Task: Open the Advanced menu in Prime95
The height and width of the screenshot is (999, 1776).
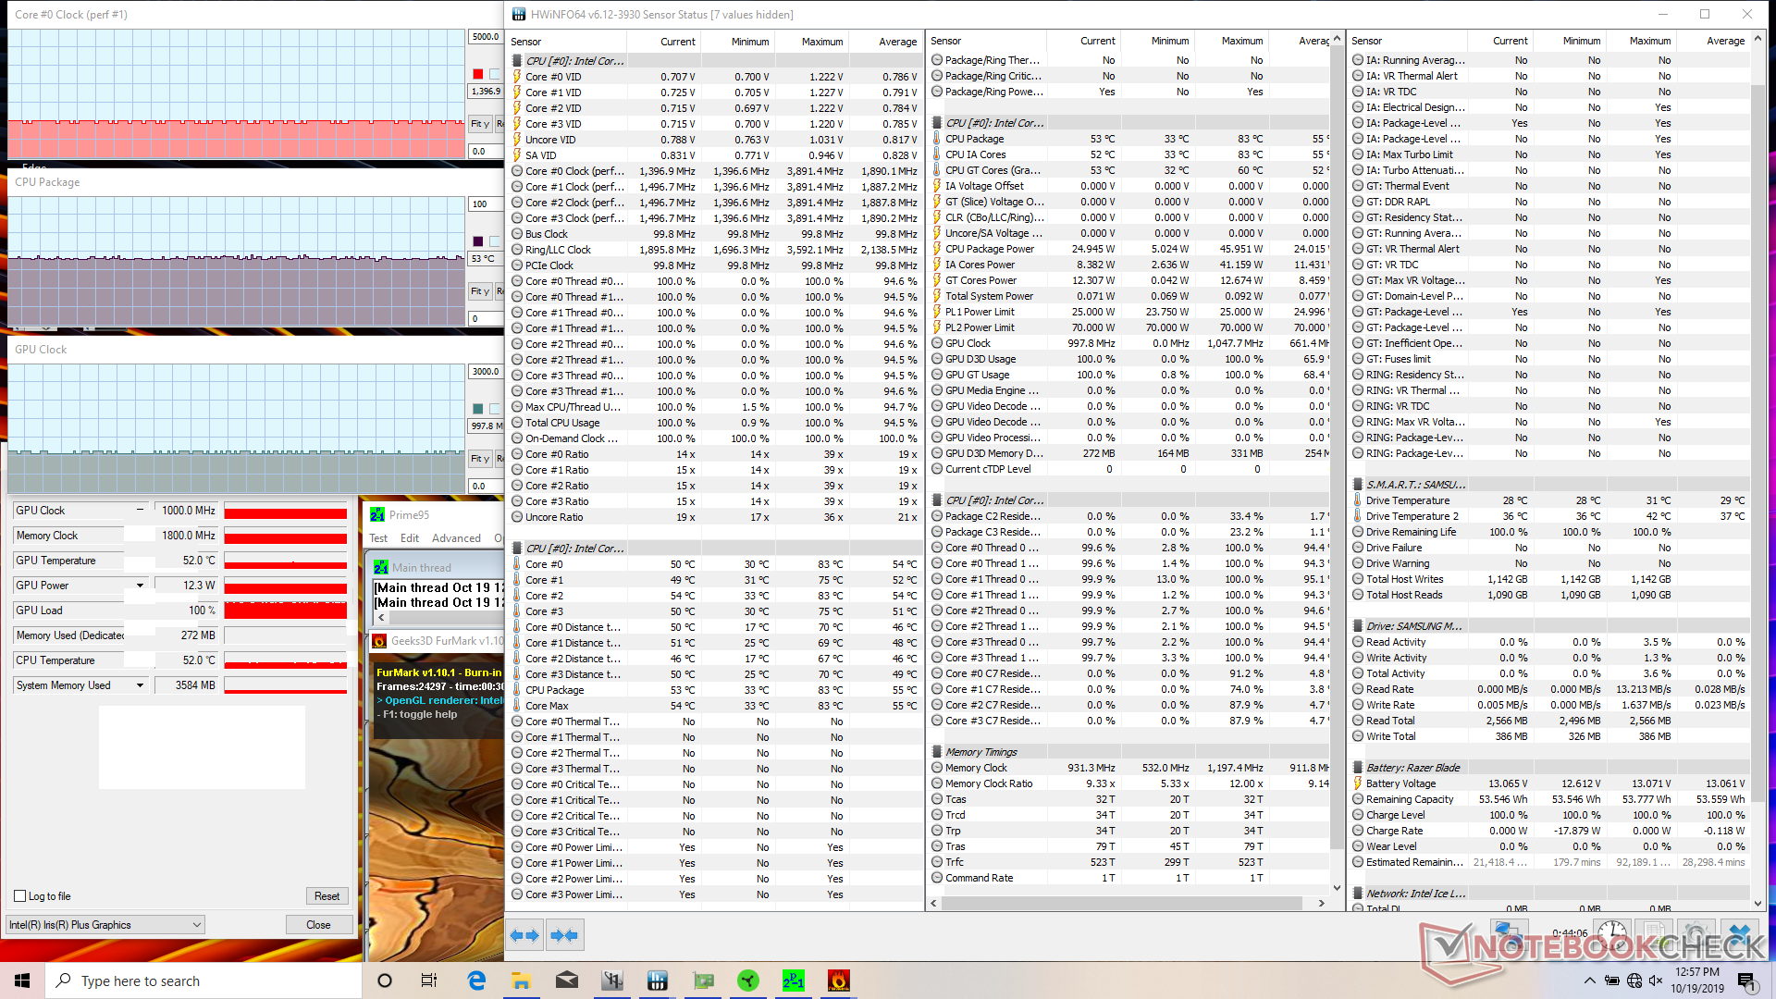Action: 456,538
